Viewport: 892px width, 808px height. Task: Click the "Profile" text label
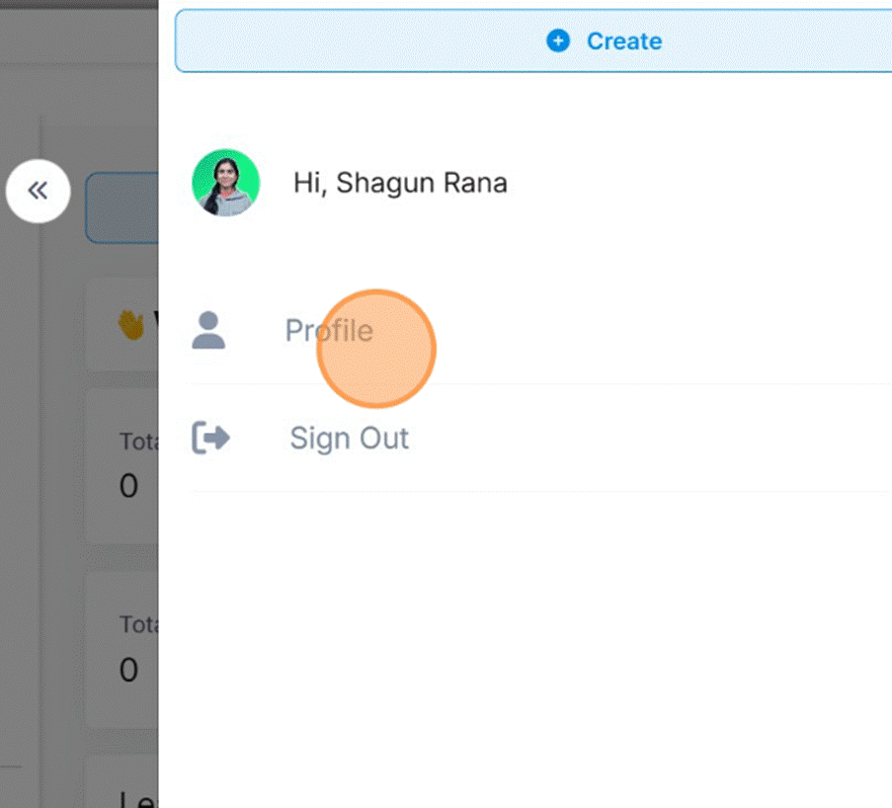coord(329,331)
